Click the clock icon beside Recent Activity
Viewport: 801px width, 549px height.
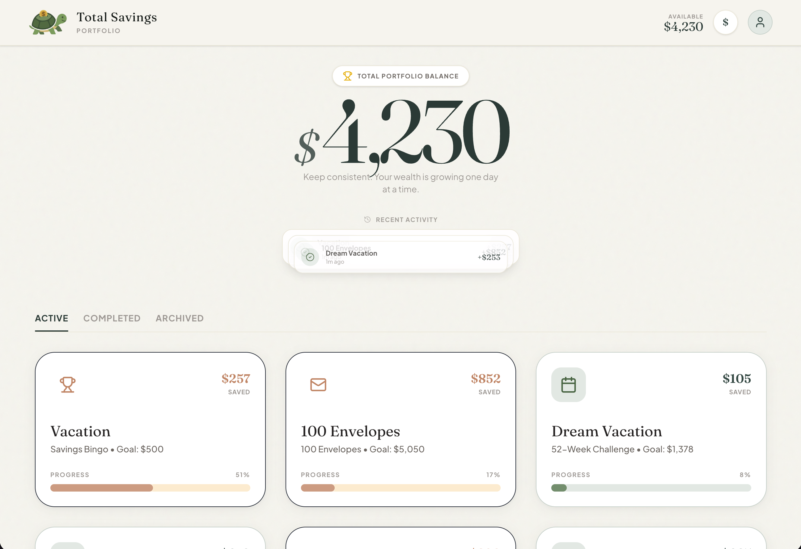(x=367, y=220)
